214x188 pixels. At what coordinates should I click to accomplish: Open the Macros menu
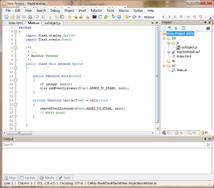coord(124,10)
